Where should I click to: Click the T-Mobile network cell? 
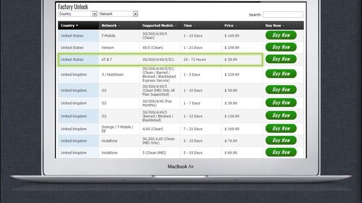119,36
